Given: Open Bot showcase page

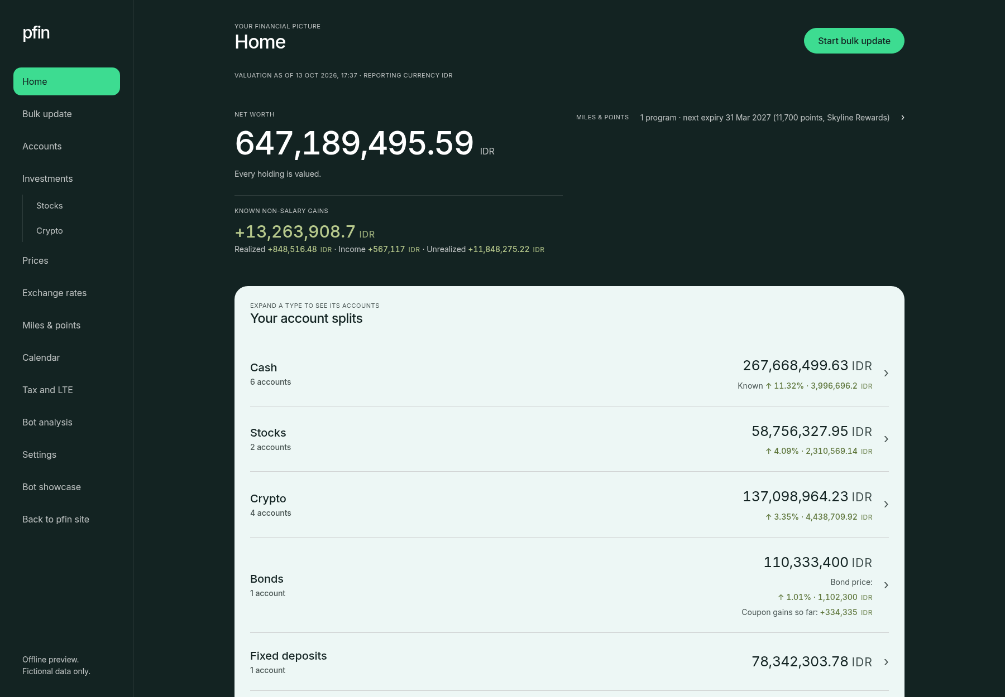Looking at the screenshot, I should point(66,487).
